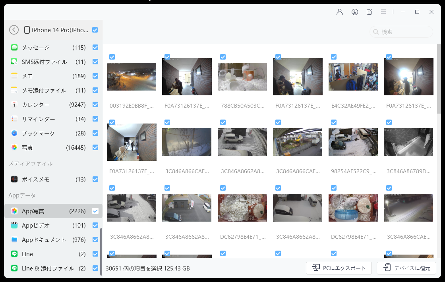Uncheck checkbox of photo 003192E0BB8F
The height and width of the screenshot is (282, 445).
pyautogui.click(x=112, y=57)
